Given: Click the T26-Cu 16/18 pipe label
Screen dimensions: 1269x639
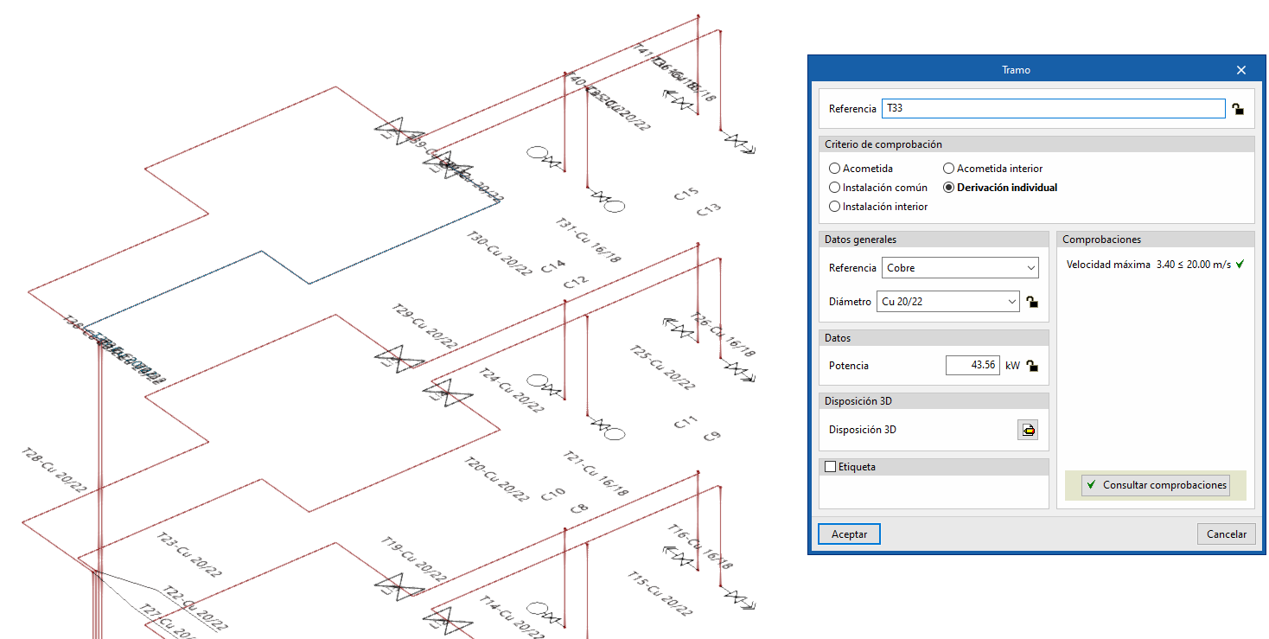Looking at the screenshot, I should (x=724, y=335).
